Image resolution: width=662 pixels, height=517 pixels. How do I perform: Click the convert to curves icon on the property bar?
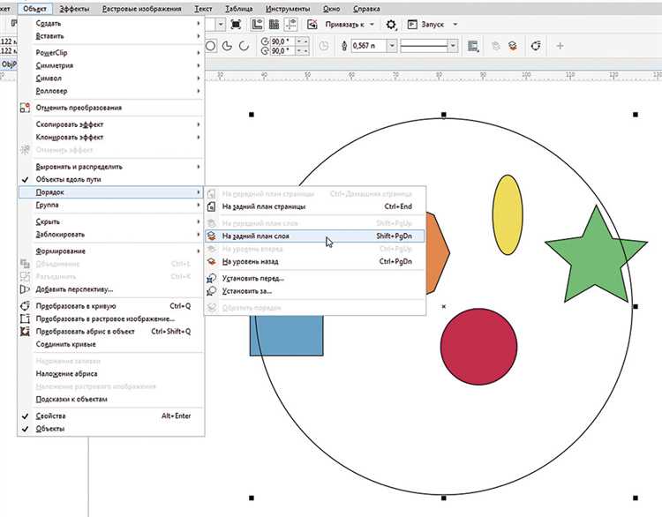tap(536, 45)
